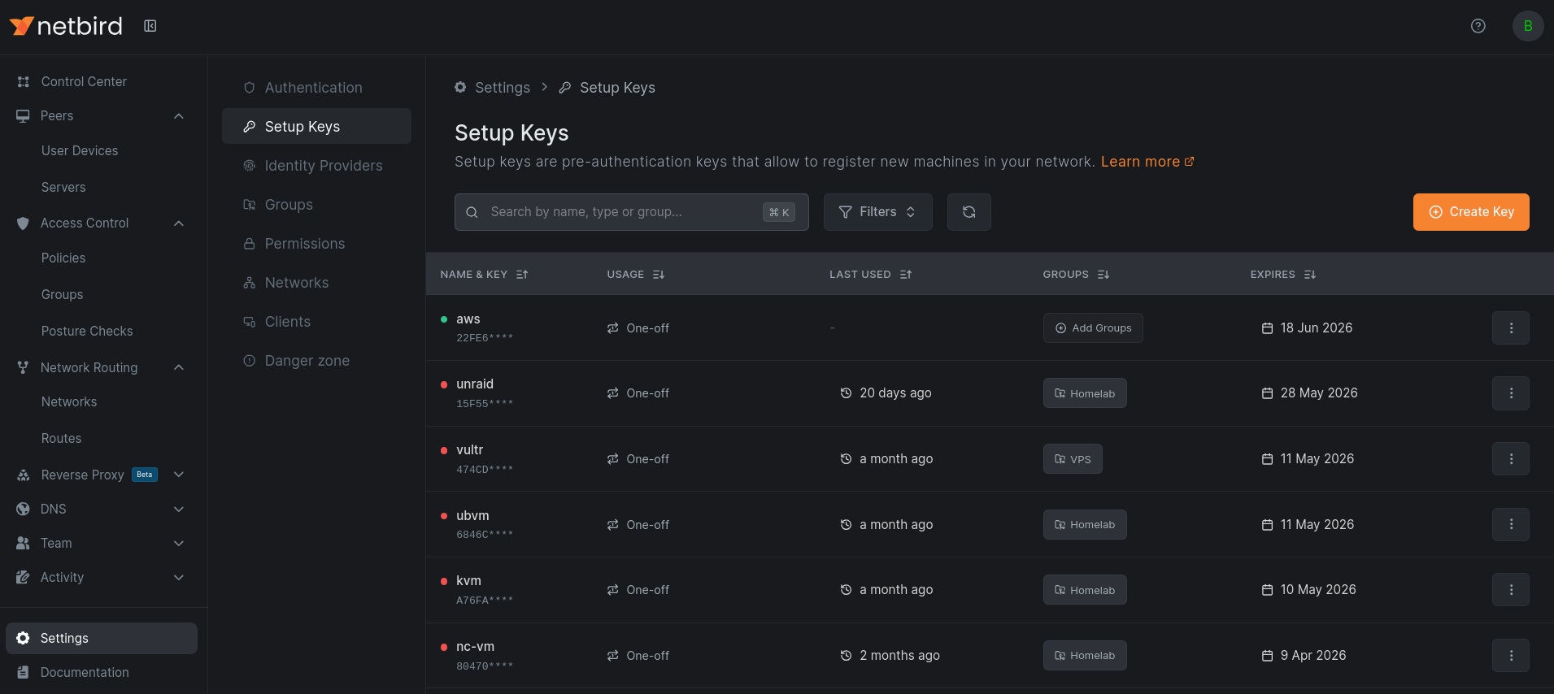The height and width of the screenshot is (694, 1554).
Task: Go to Servers under Peers
Action: pyautogui.click(x=63, y=187)
